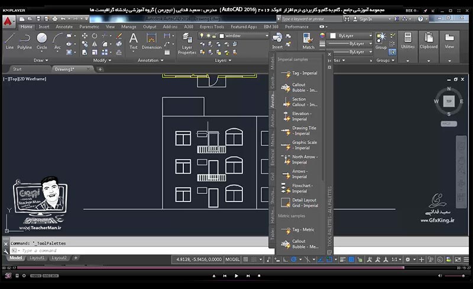Click the Match Properties icon
Viewport: 473px width, 289px height.
[308, 41]
